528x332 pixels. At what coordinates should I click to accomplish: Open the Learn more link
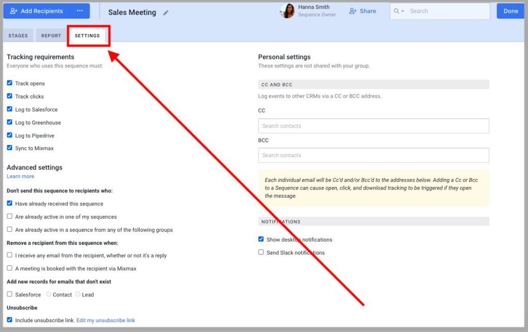21,176
